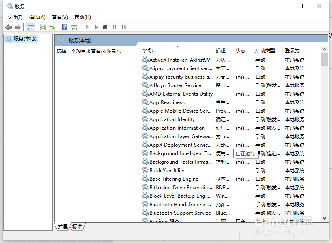Click the Start Service playback icon
Screen dimensions: 332x243
[x=87, y=27]
